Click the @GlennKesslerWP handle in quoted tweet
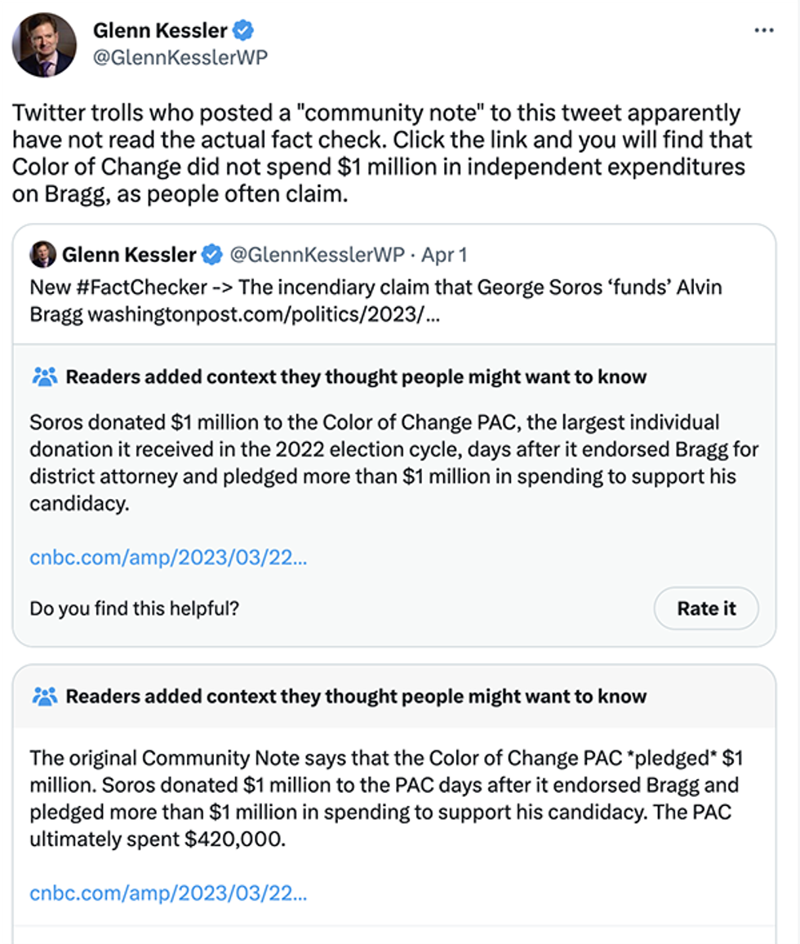This screenshot has height=944, width=800. click(317, 255)
